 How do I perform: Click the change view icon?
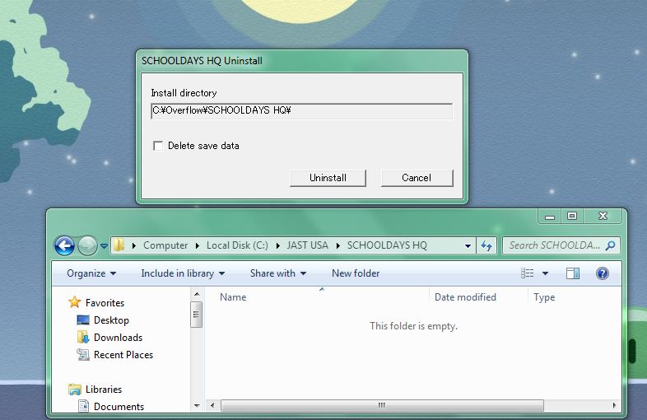pyautogui.click(x=528, y=273)
